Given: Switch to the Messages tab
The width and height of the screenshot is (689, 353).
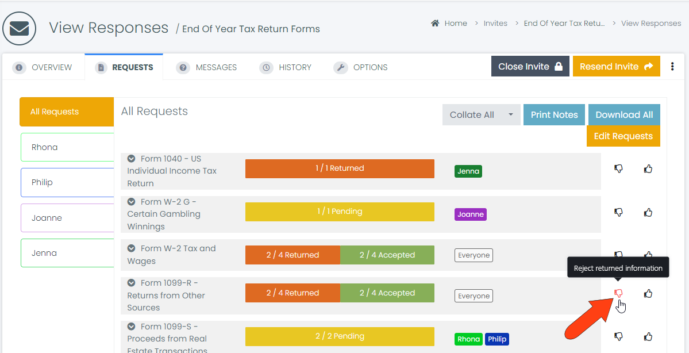Looking at the screenshot, I should click(207, 67).
